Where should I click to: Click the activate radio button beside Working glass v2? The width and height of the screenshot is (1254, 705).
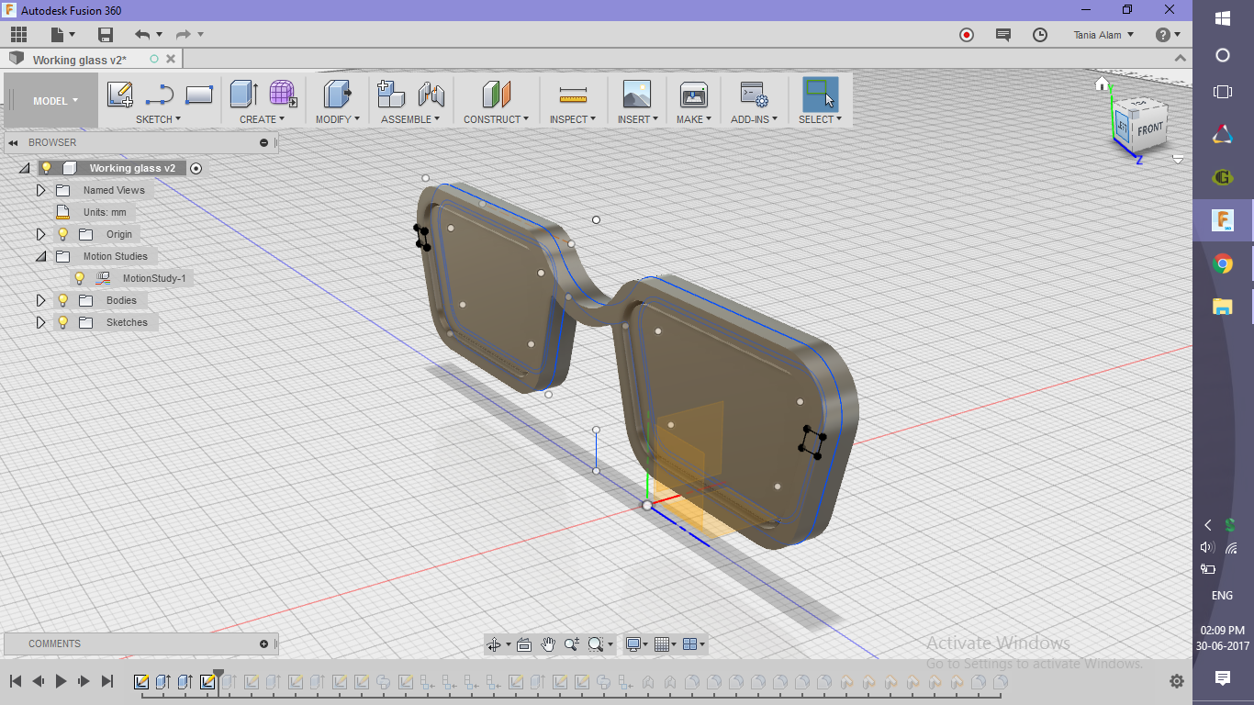pyautogui.click(x=196, y=168)
